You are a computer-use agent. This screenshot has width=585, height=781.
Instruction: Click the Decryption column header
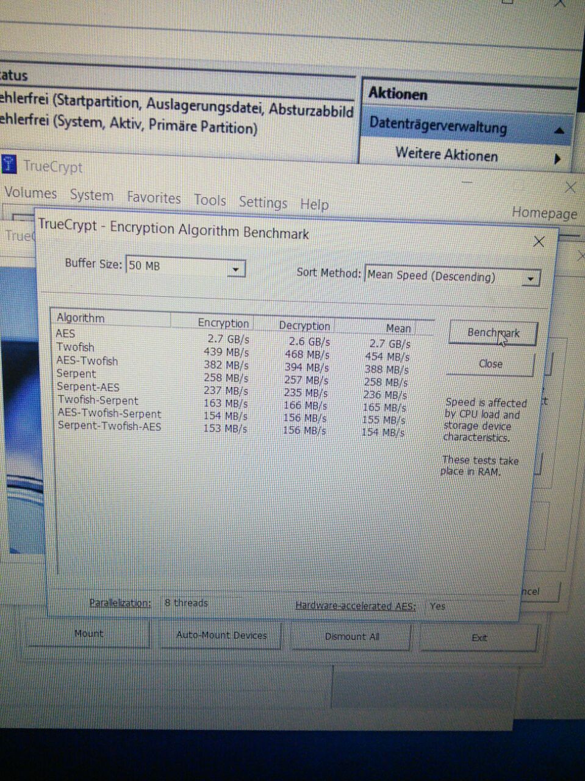[294, 326]
